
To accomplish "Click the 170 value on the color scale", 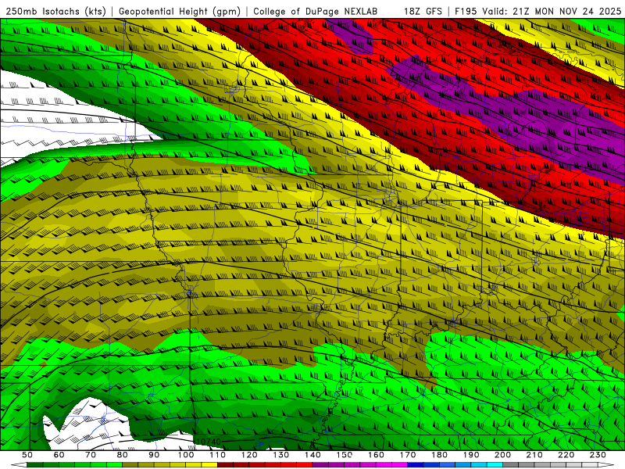I will point(407,455).
